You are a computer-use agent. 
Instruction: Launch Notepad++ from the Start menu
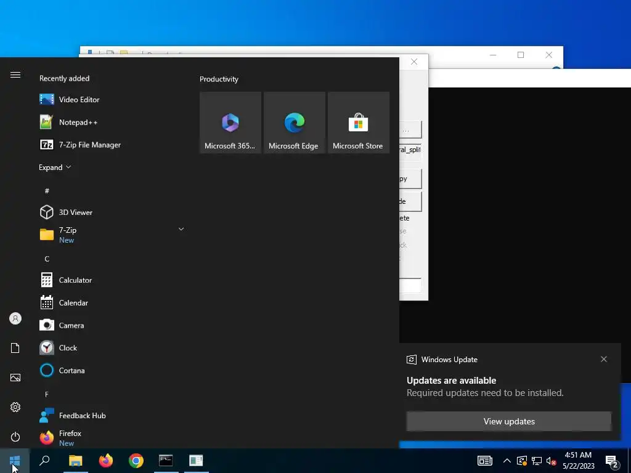point(113,122)
